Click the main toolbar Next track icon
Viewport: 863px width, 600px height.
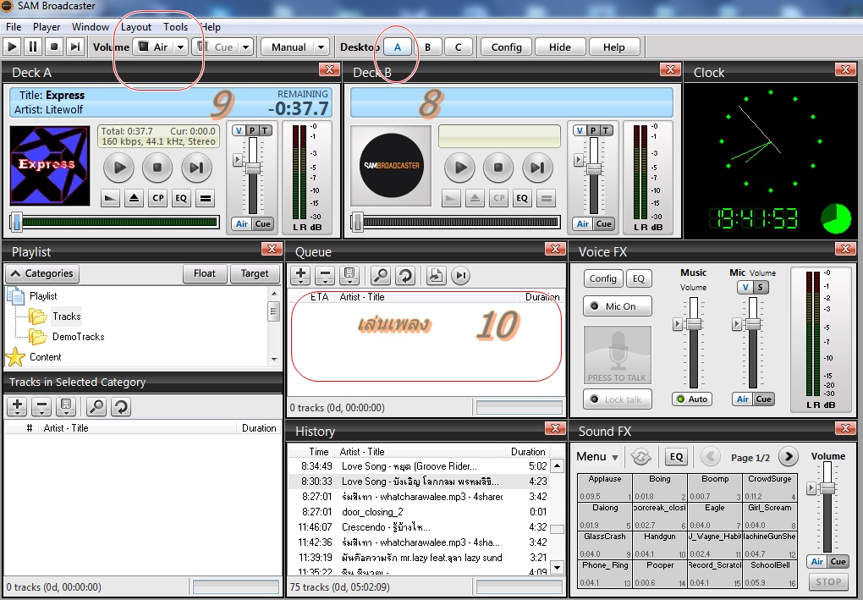tap(74, 47)
